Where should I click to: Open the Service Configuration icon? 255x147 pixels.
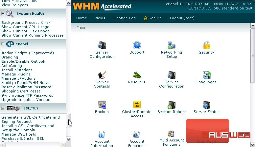tap(172, 75)
